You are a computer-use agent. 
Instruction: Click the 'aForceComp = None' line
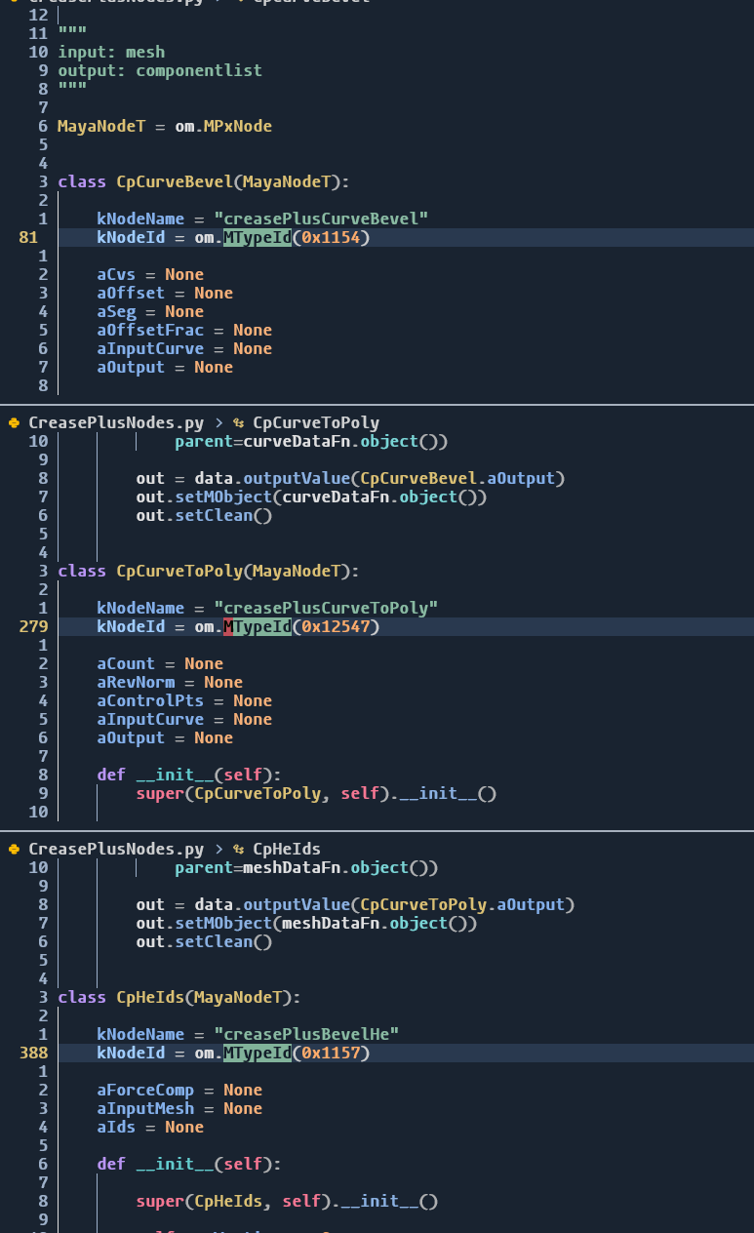click(179, 1090)
